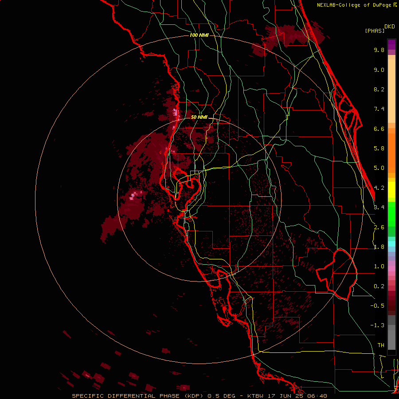
Task: Click the 50 NMI range ring label
Action: 199,117
